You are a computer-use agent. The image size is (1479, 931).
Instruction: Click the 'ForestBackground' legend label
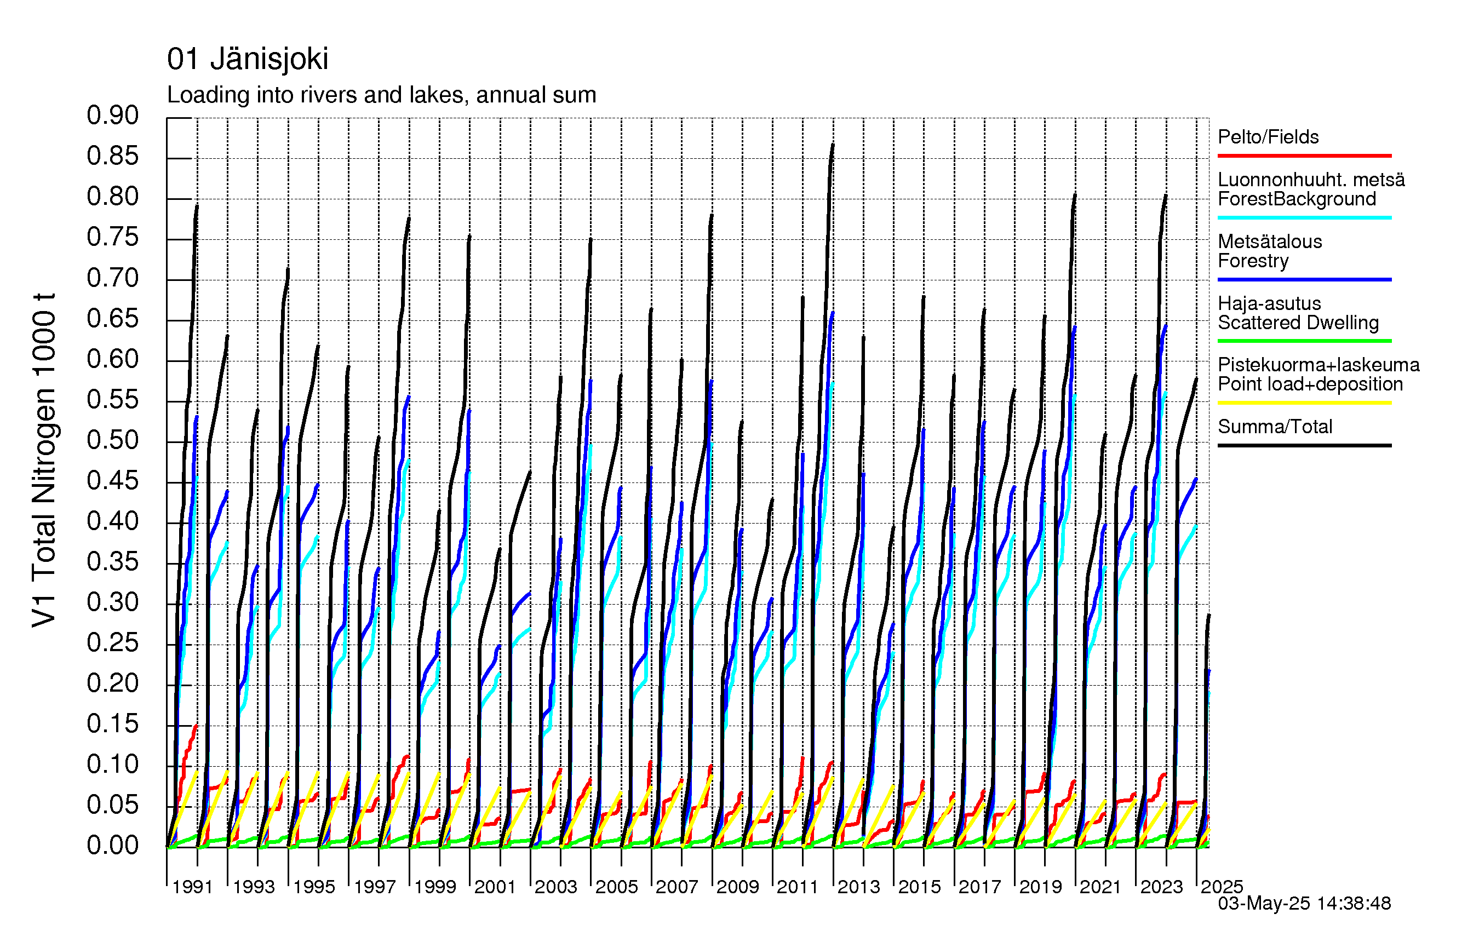pyautogui.click(x=1297, y=199)
